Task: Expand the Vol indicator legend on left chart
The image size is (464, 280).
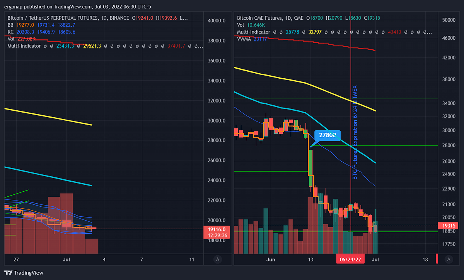Action: tap(10, 39)
